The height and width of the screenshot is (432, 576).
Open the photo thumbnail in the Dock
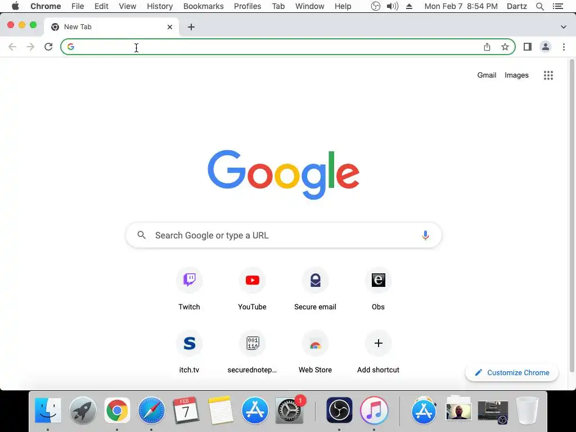pyautogui.click(x=458, y=410)
